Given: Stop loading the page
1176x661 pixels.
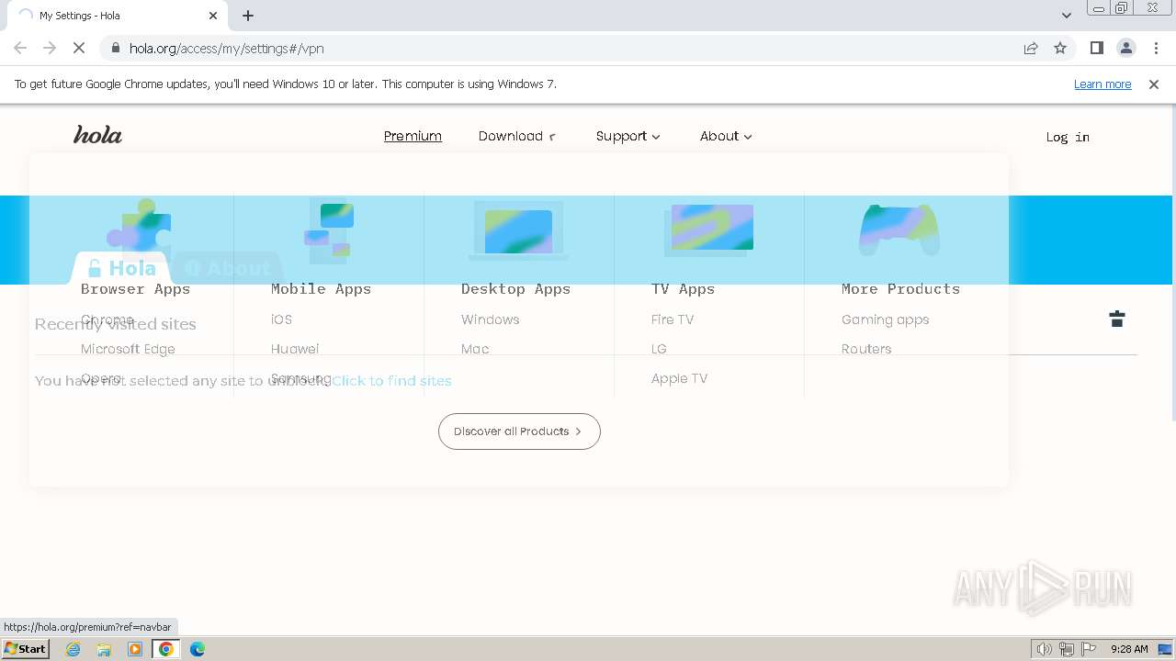Looking at the screenshot, I should pos(79,48).
